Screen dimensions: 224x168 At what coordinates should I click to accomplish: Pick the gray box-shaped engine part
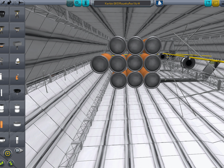click(17, 46)
